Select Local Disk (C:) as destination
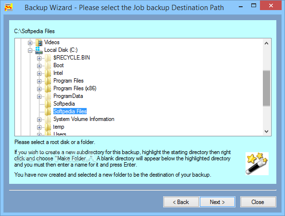Image resolution: width=285 pixels, height=216 pixels. click(61, 50)
